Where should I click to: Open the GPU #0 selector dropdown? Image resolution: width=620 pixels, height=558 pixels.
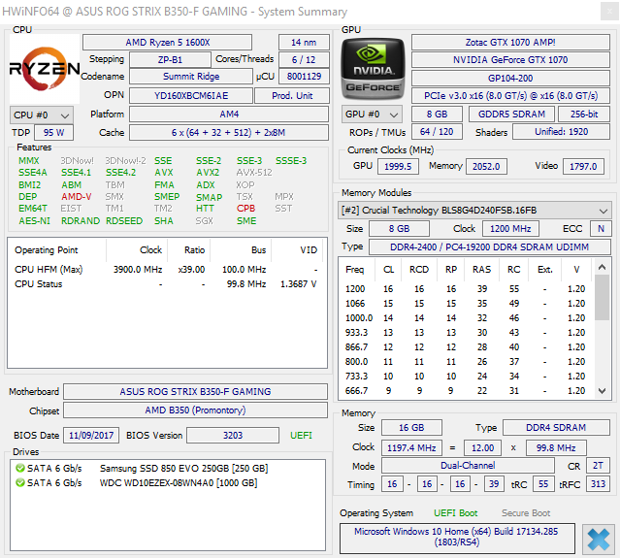pos(372,115)
